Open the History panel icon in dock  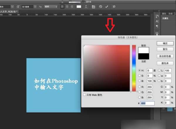(157, 16)
